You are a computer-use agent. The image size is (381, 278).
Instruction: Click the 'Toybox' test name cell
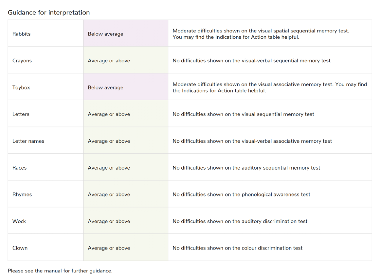point(46,87)
